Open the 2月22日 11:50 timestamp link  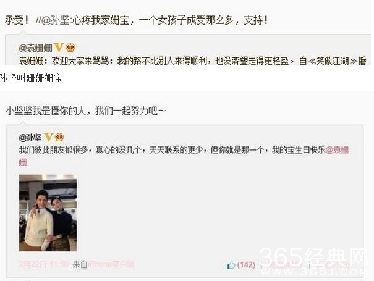43,264
